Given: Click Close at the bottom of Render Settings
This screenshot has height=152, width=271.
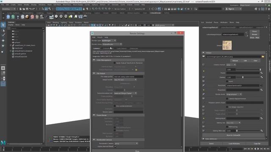Looking at the screenshot, I should coord(137,151).
